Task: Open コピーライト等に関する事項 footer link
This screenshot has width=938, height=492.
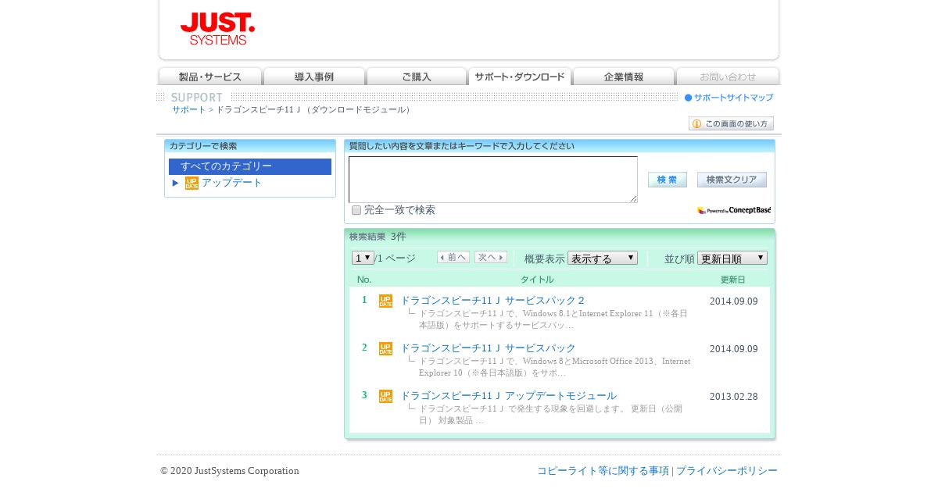Action: (x=603, y=471)
